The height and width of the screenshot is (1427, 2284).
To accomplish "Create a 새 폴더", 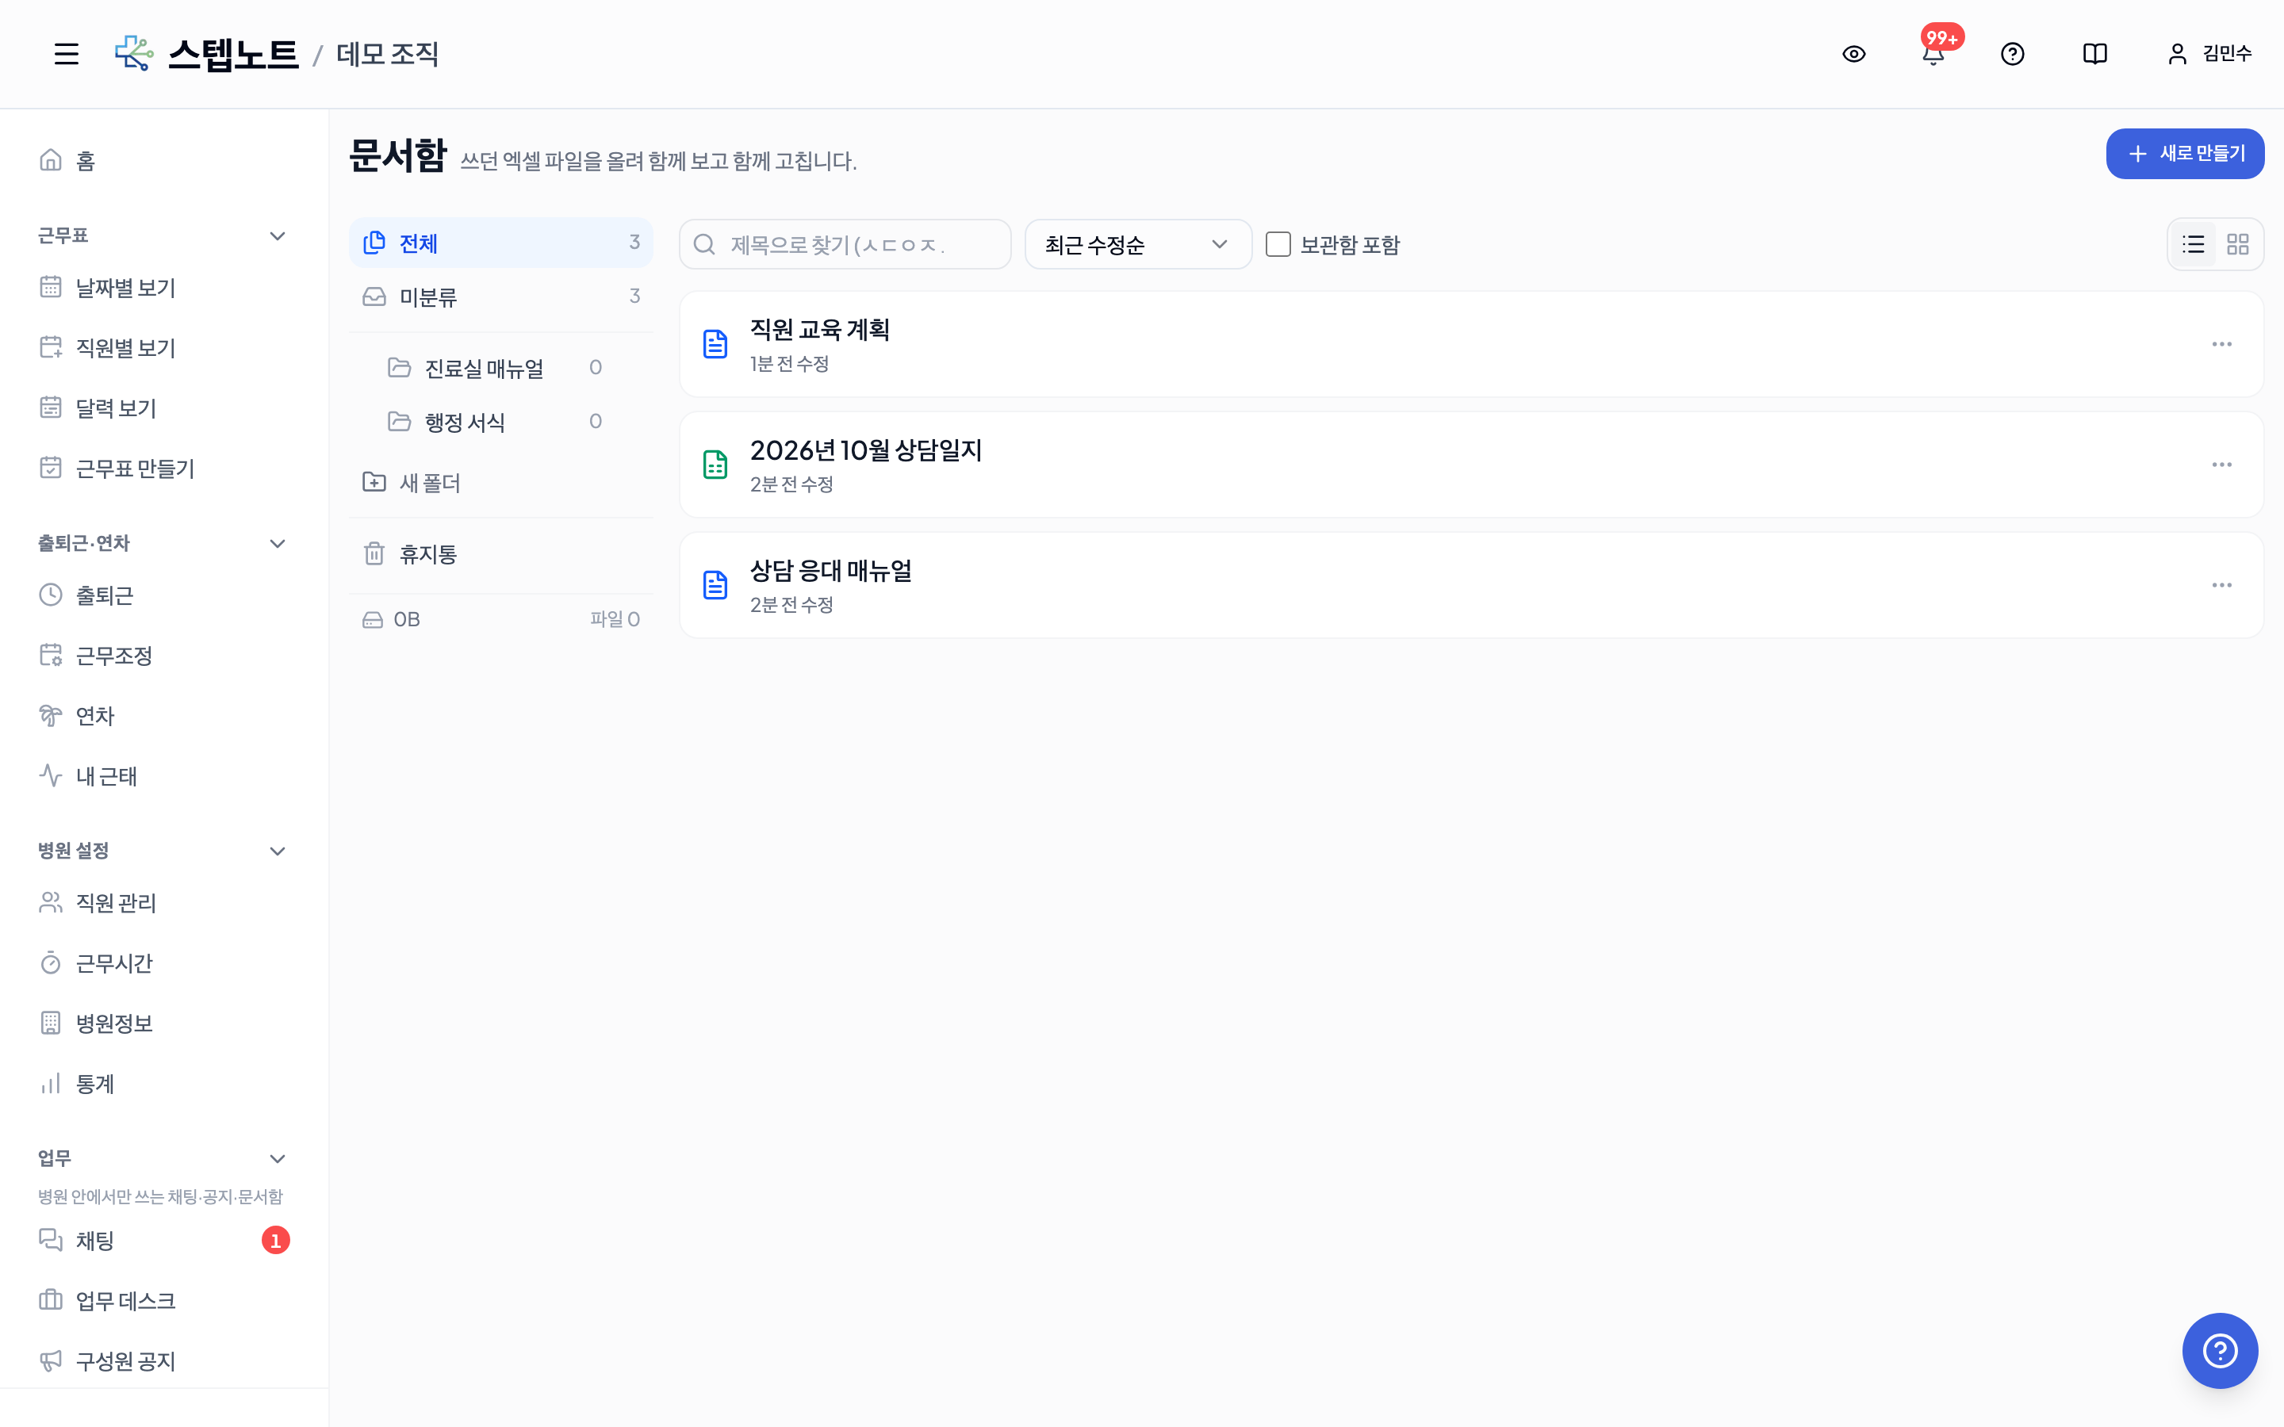I will tap(501, 484).
